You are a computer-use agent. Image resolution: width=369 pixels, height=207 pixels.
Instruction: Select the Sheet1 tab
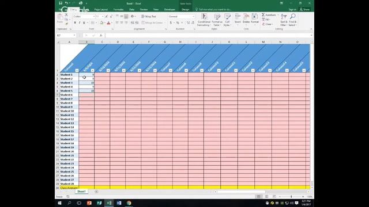click(x=81, y=191)
